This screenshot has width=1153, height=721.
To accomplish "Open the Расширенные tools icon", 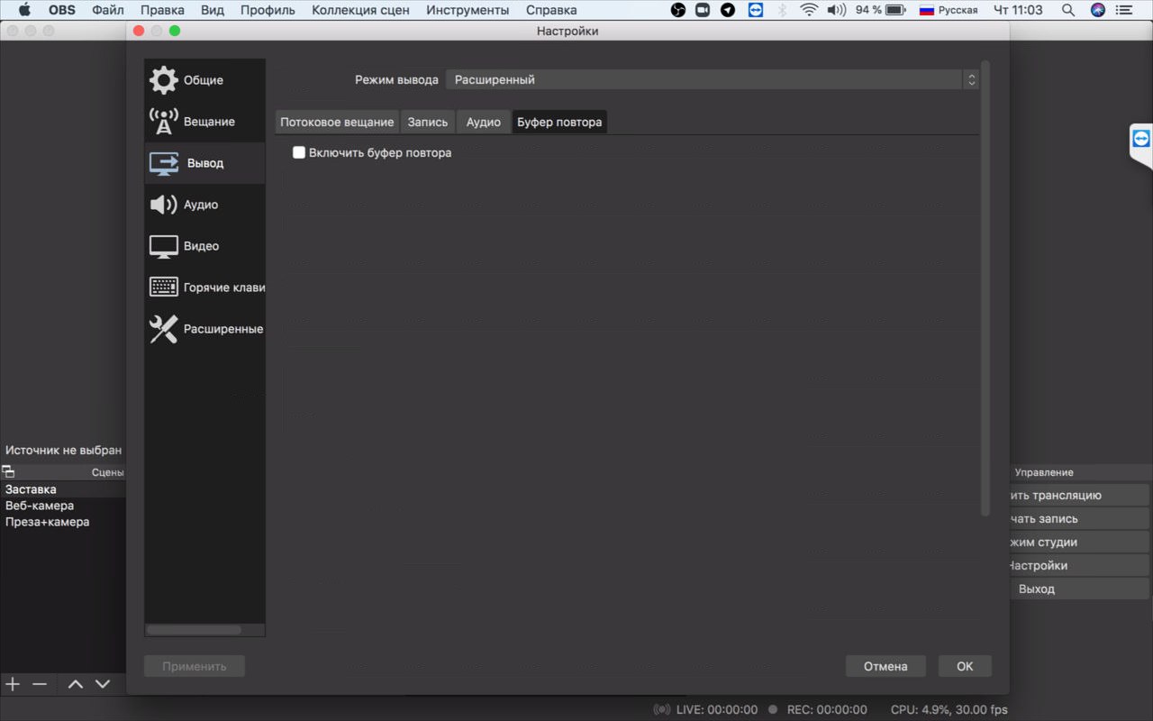I will 163,329.
